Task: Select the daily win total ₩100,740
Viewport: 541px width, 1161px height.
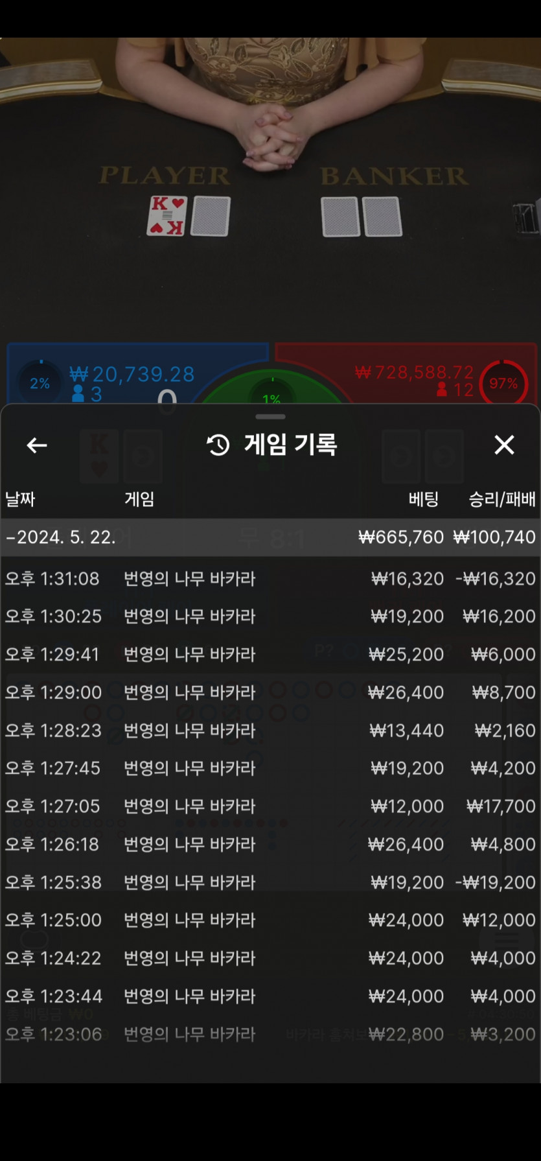Action: click(x=494, y=537)
